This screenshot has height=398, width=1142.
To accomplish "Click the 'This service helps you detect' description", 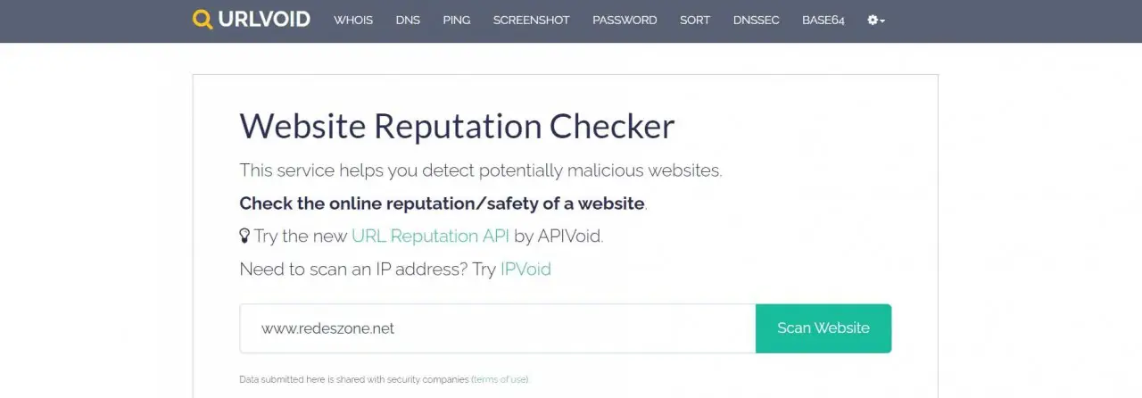I will point(480,170).
